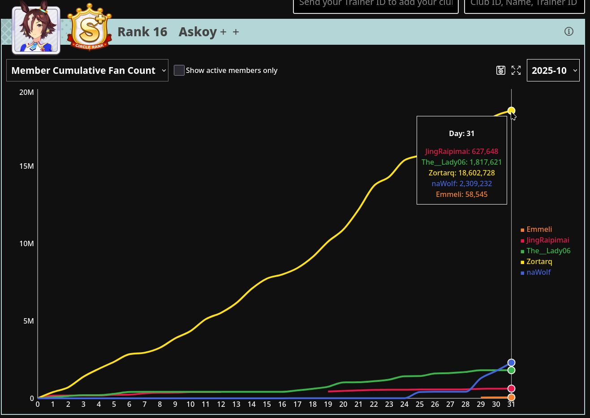Toggle the Zortarq series in the legend

(536, 262)
